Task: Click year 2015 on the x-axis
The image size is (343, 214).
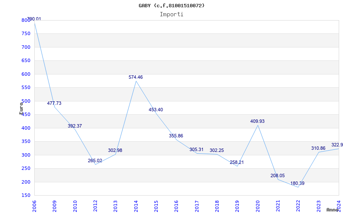Action: (x=156, y=206)
